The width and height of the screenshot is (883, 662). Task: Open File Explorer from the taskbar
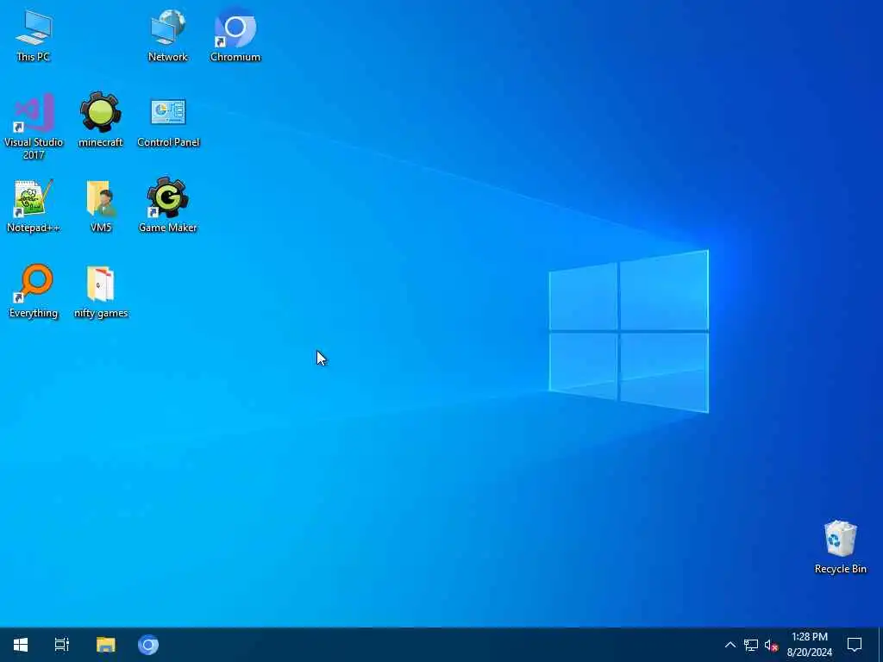[105, 645]
